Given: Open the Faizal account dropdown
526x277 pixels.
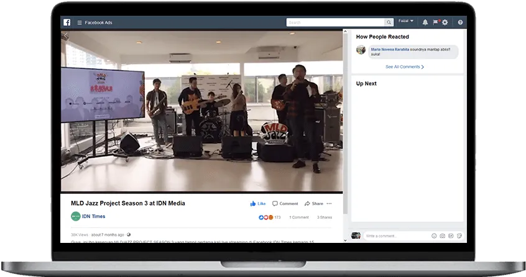Looking at the screenshot, I should 406,21.
